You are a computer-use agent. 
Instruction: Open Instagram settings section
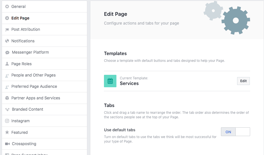[44, 121]
